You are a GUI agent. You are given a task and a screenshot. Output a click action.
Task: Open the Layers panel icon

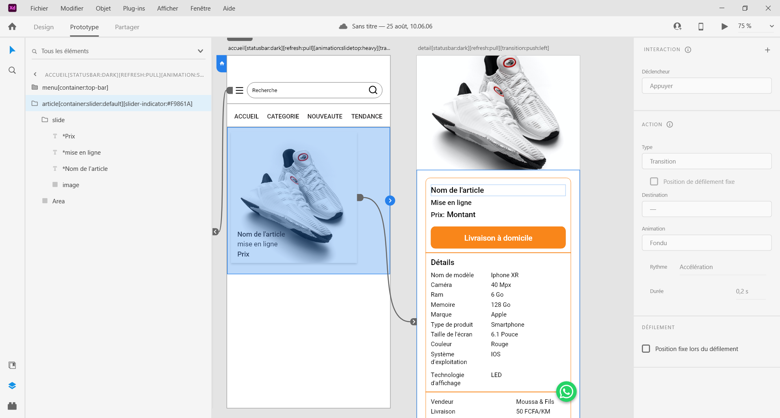coord(12,386)
